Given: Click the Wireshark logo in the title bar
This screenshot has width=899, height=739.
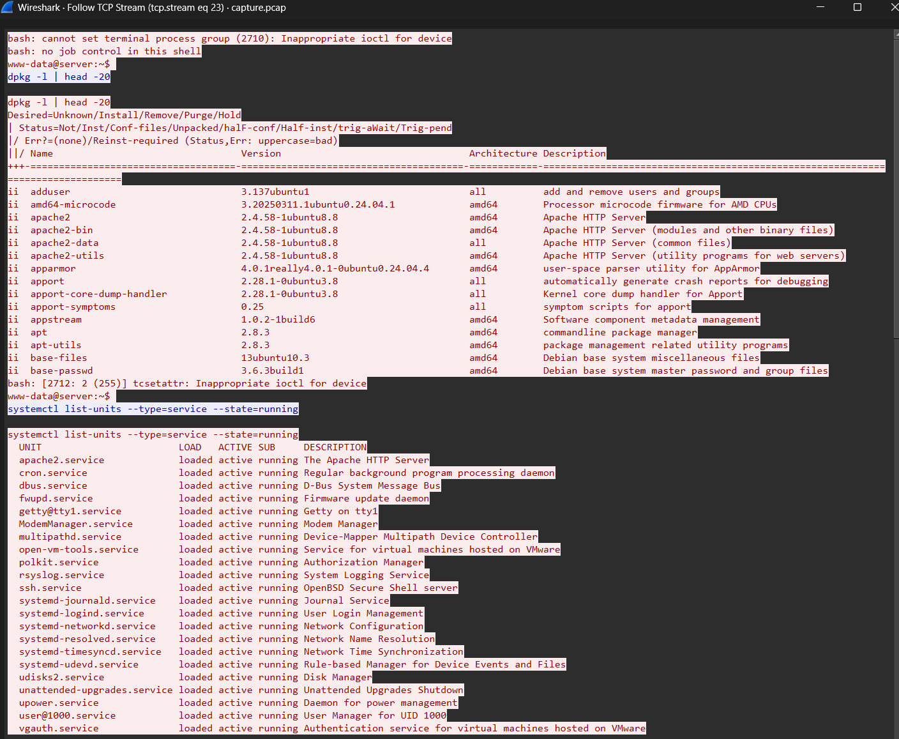Looking at the screenshot, I should pyautogui.click(x=8, y=7).
